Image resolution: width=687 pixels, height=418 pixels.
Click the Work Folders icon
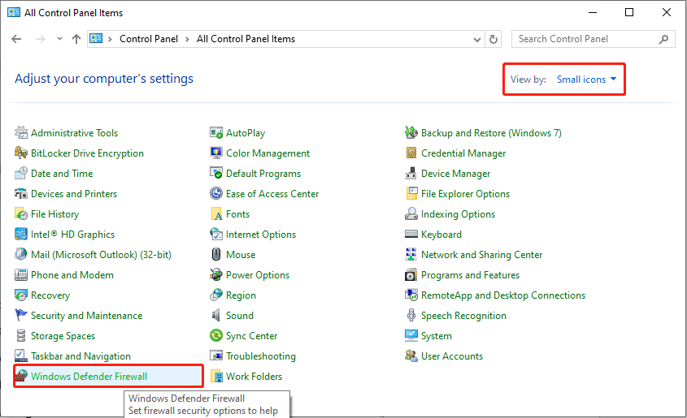pos(216,376)
